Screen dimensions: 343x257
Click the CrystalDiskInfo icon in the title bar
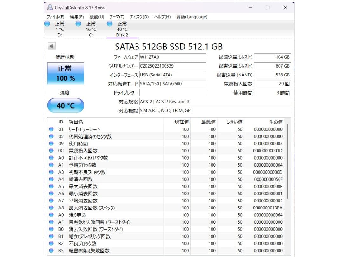tap(50, 7)
